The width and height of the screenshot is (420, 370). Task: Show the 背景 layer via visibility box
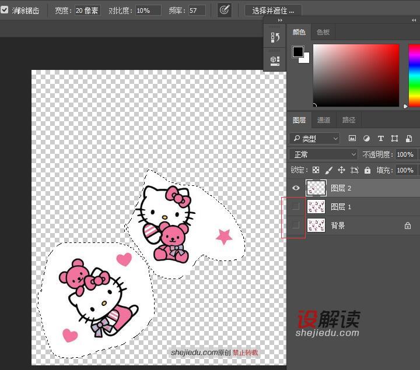[296, 225]
